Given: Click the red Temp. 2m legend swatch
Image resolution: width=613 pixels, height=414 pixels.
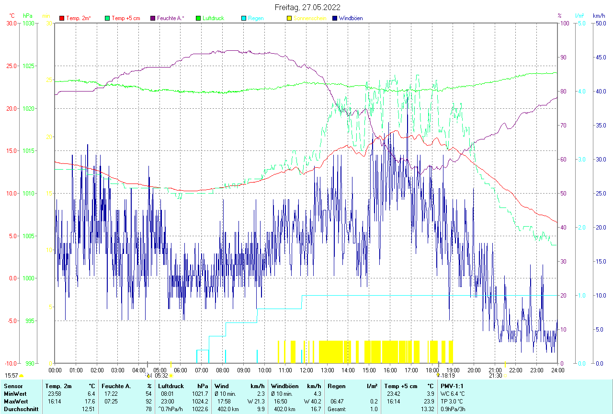Looking at the screenshot, I should 62,18.
